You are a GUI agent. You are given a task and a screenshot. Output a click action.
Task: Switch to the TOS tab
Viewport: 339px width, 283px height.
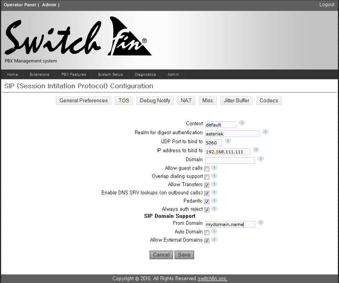click(124, 101)
